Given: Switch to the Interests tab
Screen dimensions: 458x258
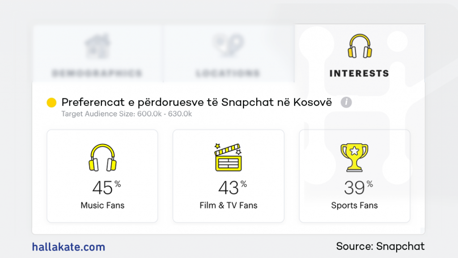Looking at the screenshot, I should (359, 73).
